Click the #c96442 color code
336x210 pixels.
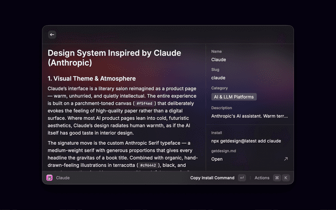tap(148, 165)
